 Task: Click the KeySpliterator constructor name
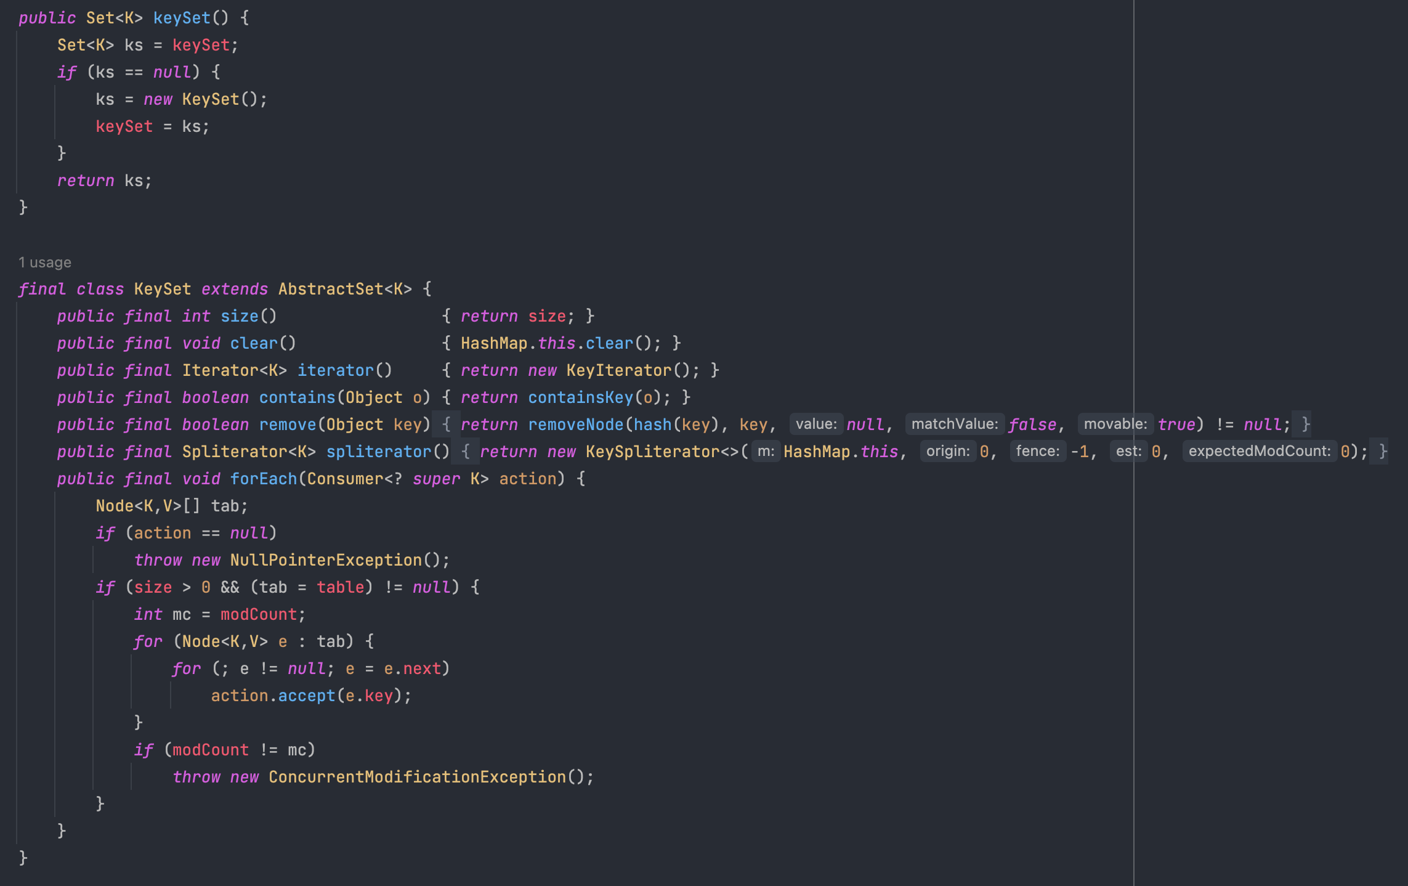[x=652, y=452]
